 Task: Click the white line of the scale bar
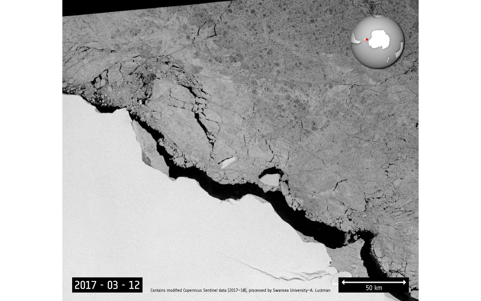[374, 282]
